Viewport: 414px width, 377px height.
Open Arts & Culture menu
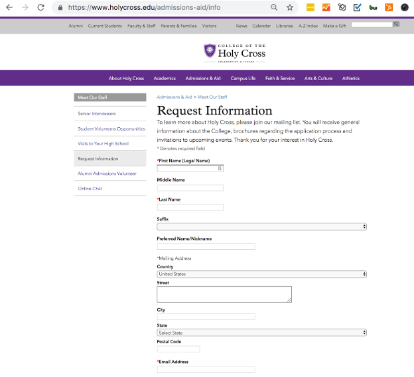(x=318, y=78)
